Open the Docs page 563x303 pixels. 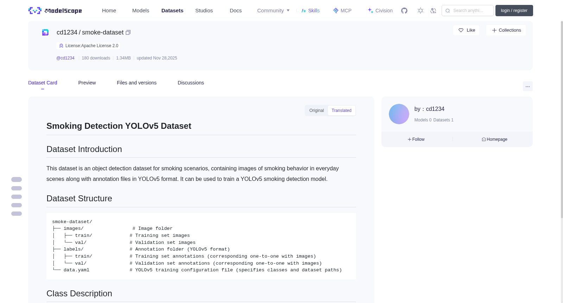click(x=236, y=11)
